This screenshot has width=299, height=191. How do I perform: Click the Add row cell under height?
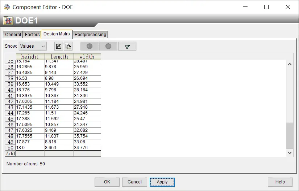pyautogui.click(x=30, y=154)
